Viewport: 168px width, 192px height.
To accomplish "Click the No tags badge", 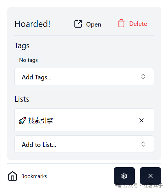I will click(x=28, y=60).
